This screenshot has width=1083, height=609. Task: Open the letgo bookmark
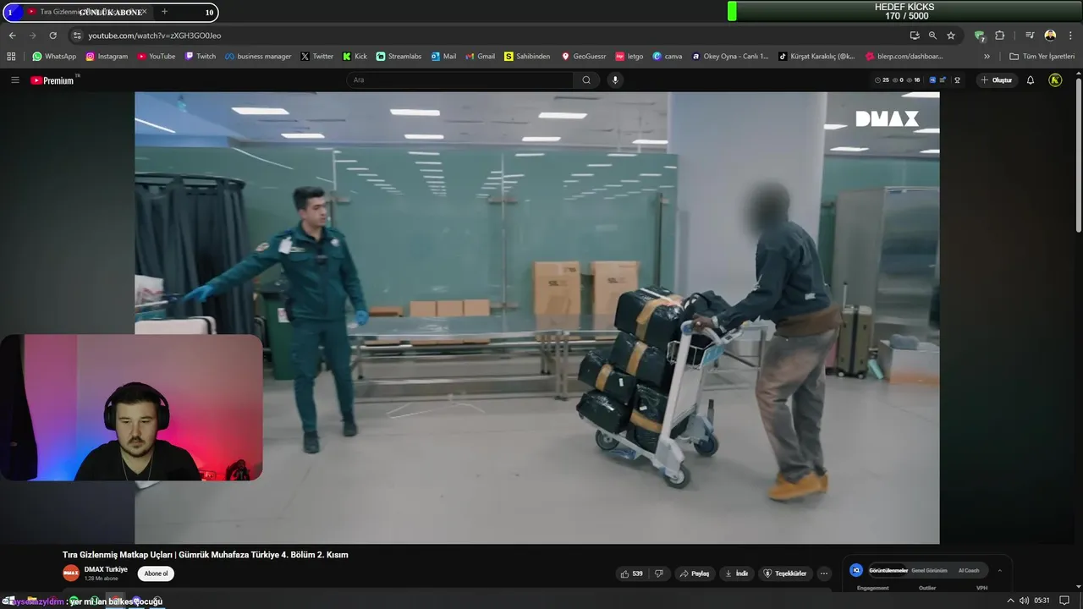pos(629,57)
